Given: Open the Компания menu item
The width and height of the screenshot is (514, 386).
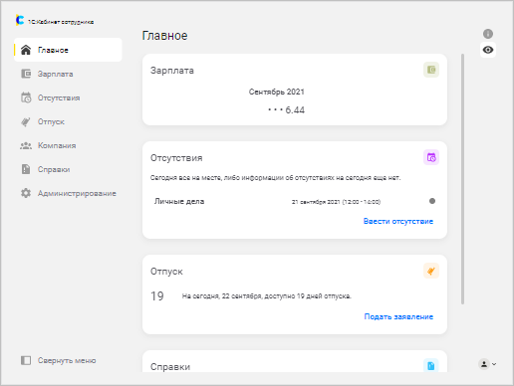Looking at the screenshot, I should pyautogui.click(x=68, y=145).
